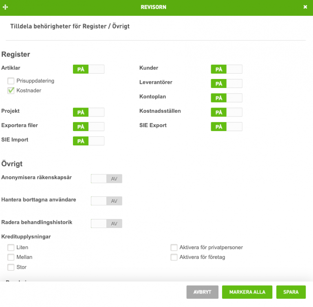Screen dimensions: 313x307
Task: Check the Prisuppdatering checkbox
Action: [11, 81]
